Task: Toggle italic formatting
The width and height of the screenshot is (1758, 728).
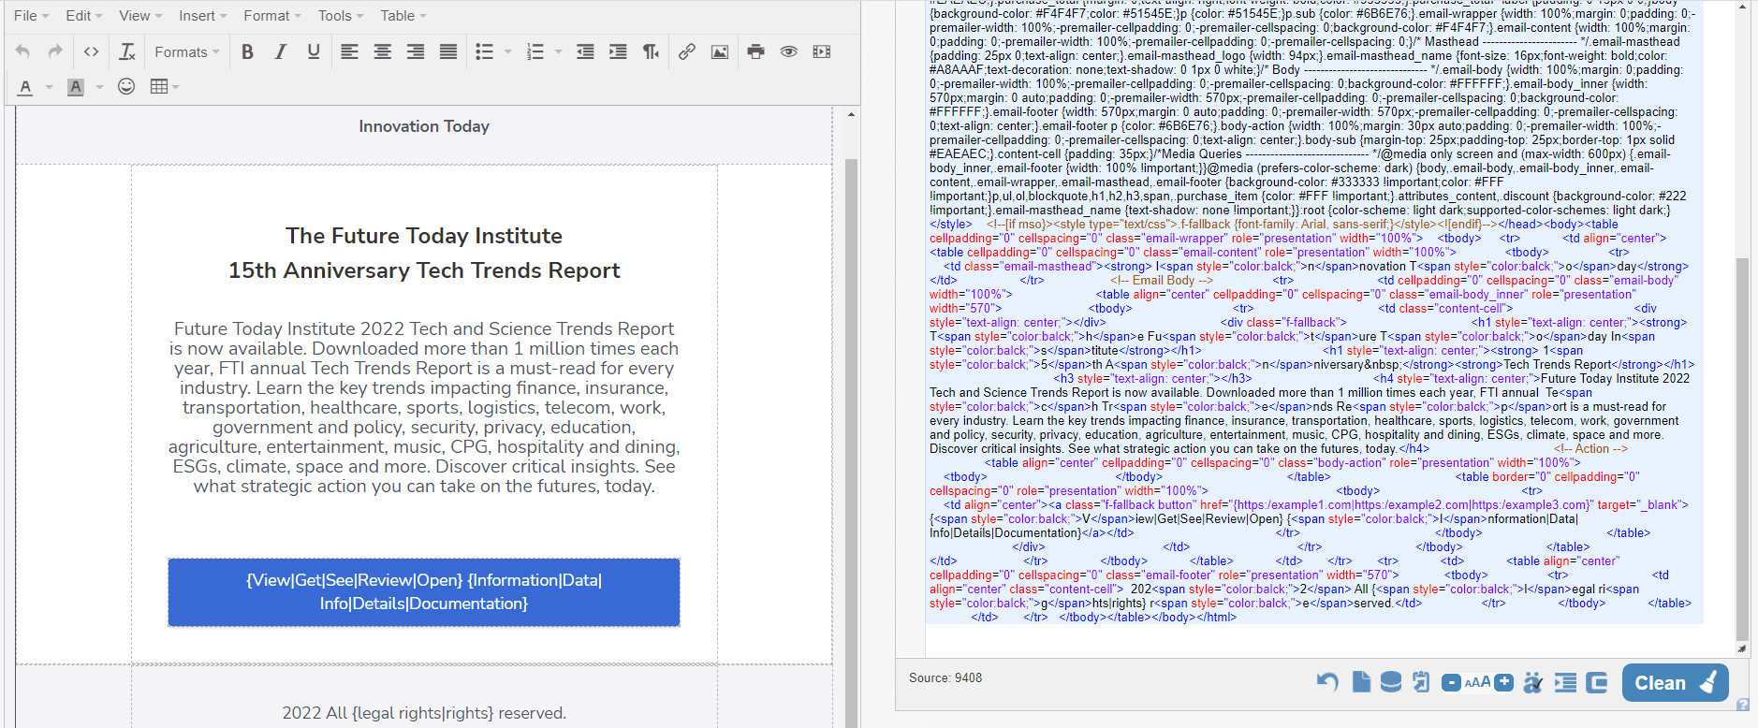Action: click(x=280, y=51)
